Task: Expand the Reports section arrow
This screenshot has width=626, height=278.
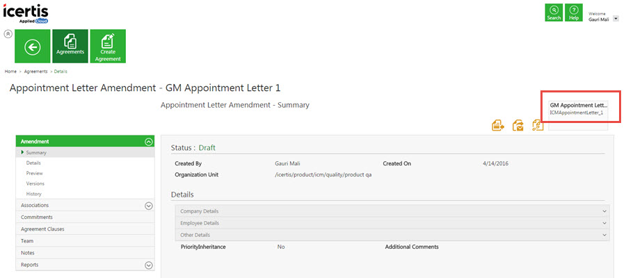Action: click(149, 265)
